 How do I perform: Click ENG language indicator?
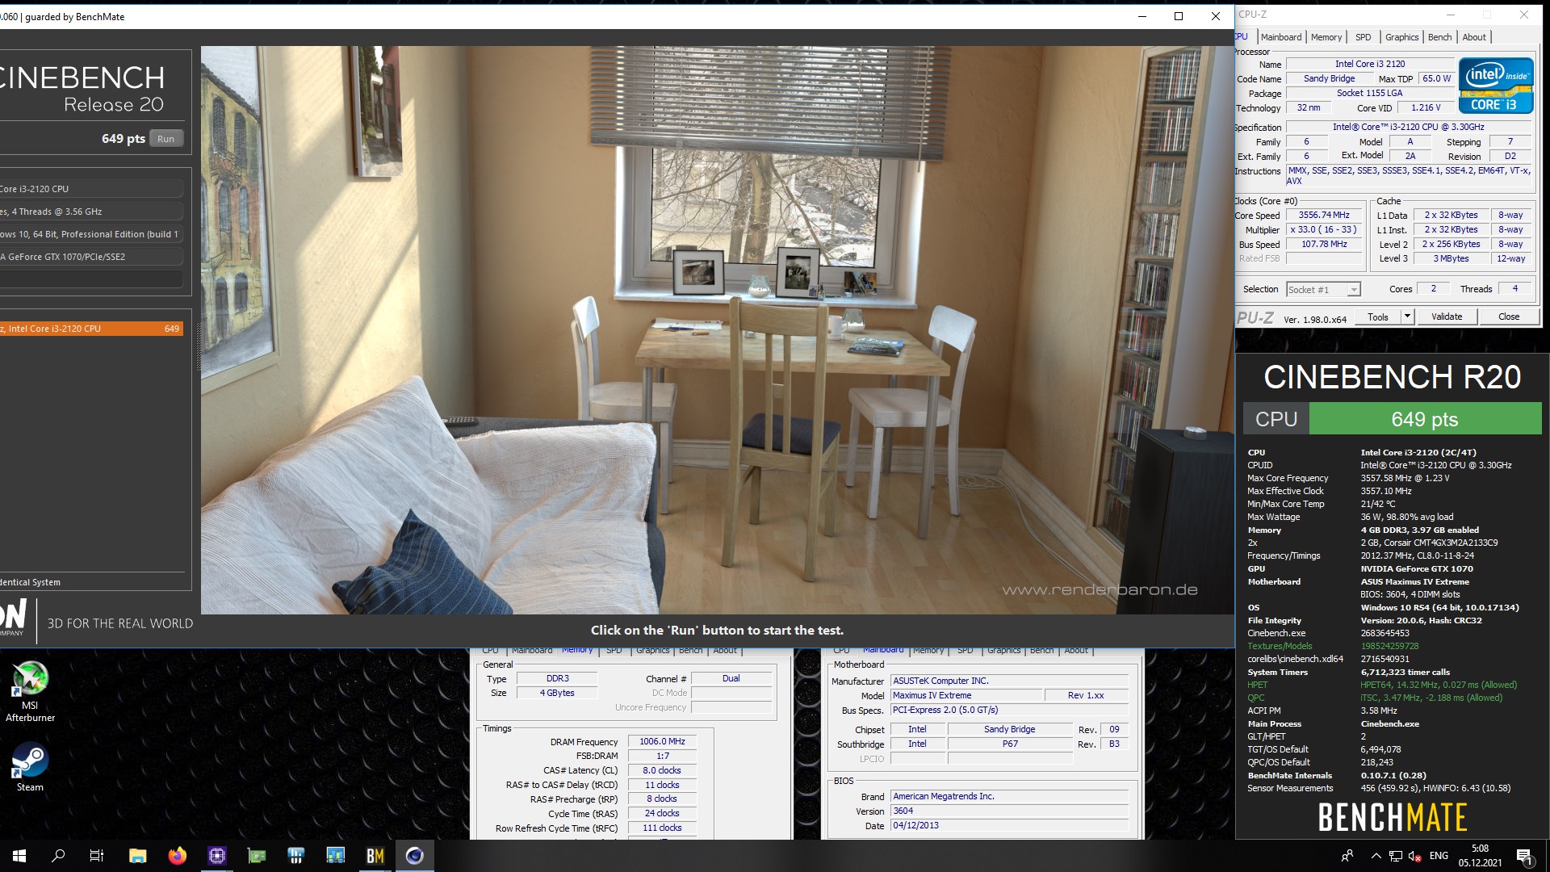(1439, 856)
